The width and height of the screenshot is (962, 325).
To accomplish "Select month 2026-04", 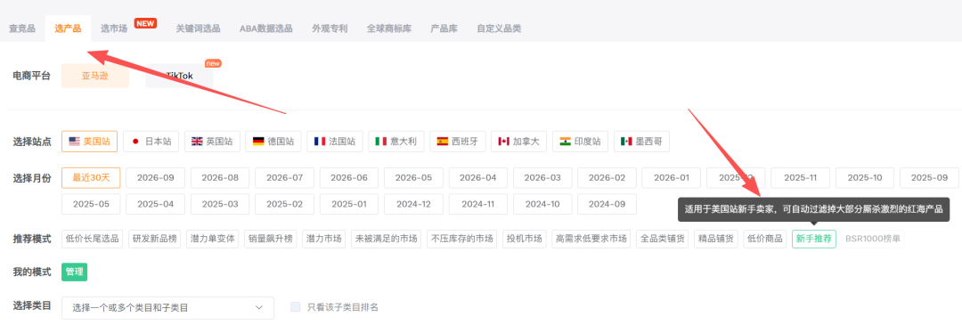I will tap(478, 178).
